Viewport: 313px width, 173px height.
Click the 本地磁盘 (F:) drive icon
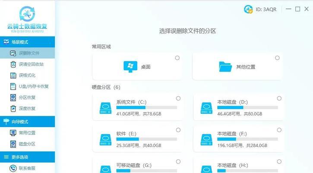pyautogui.click(x=206, y=140)
